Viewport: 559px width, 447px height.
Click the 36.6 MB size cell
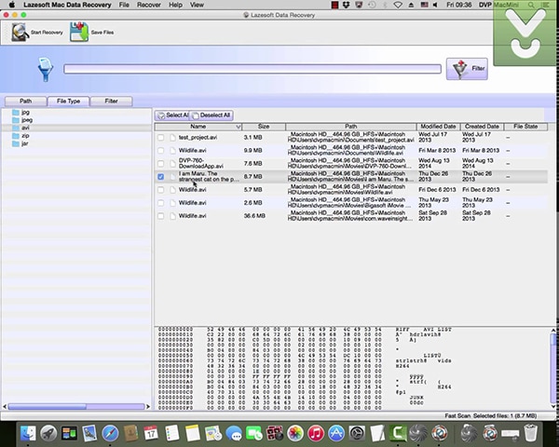click(x=254, y=216)
